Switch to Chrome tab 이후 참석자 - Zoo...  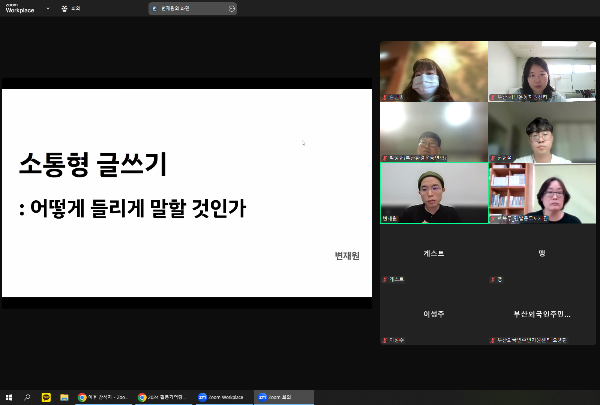(x=103, y=397)
